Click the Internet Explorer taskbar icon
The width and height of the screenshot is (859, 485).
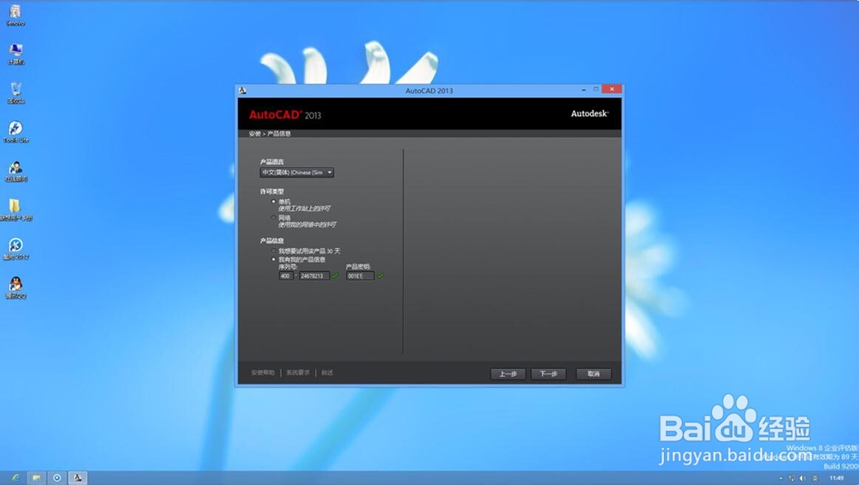15,478
